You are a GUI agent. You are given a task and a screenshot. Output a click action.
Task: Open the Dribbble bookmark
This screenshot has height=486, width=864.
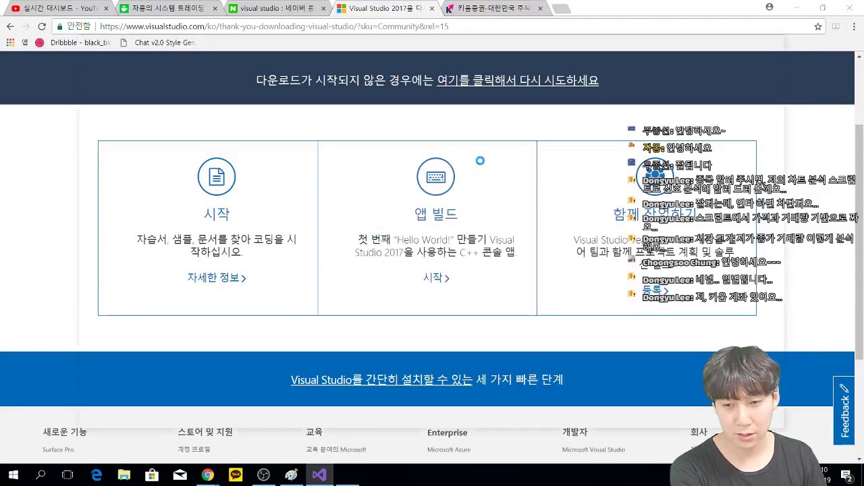73,43
